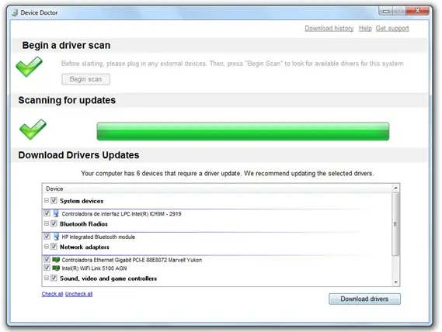The width and height of the screenshot is (442, 332).
Task: Select the 'System devices' group label
Action: [82, 201]
